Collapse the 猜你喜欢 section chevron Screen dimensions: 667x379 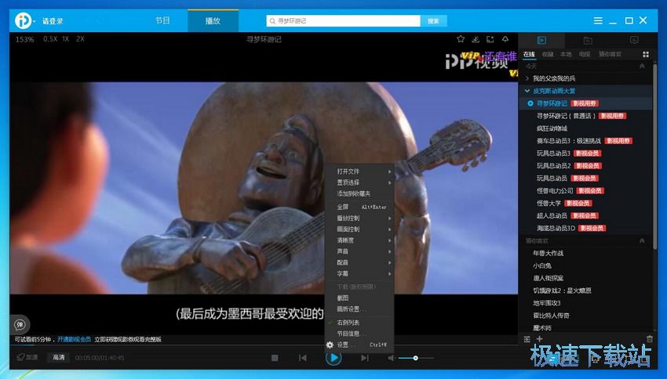[642, 240]
